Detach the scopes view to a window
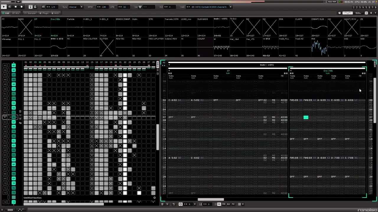 340,13
